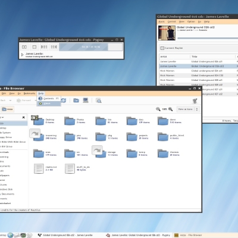Expand the triangle beside James Lavelle in Pygmy
The width and height of the screenshot is (238, 238).
(x=22, y=55)
